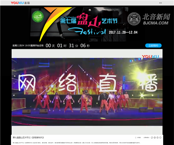This screenshot has width=174, height=145.
Task: Share via the second circular share icon
Action: tap(155, 138)
